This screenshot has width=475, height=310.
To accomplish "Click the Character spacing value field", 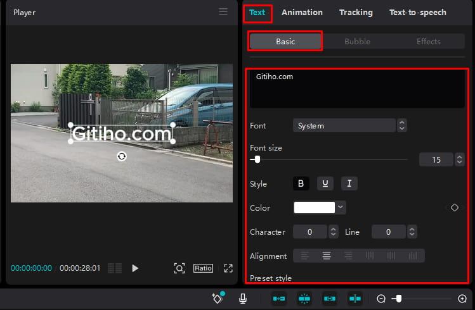I will 309,232.
